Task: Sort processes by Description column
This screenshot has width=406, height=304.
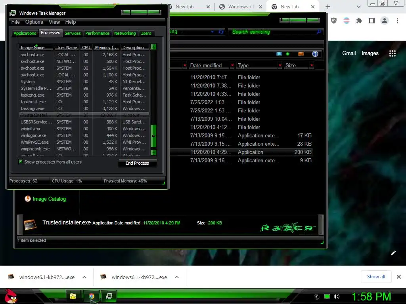Action: (135, 47)
